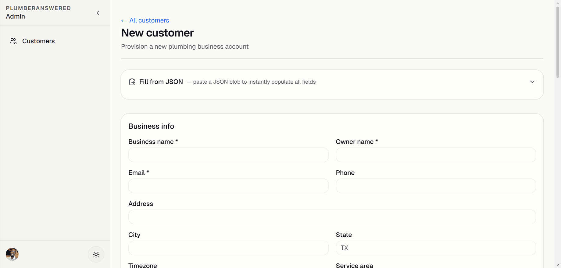The image size is (561, 268).
Task: Click the Fill from JSON clipboard icon
Action: pyautogui.click(x=132, y=82)
